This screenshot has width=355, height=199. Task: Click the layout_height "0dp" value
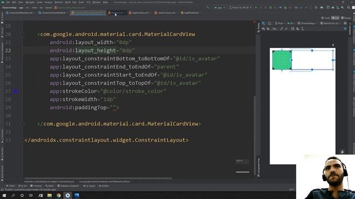[x=127, y=50]
